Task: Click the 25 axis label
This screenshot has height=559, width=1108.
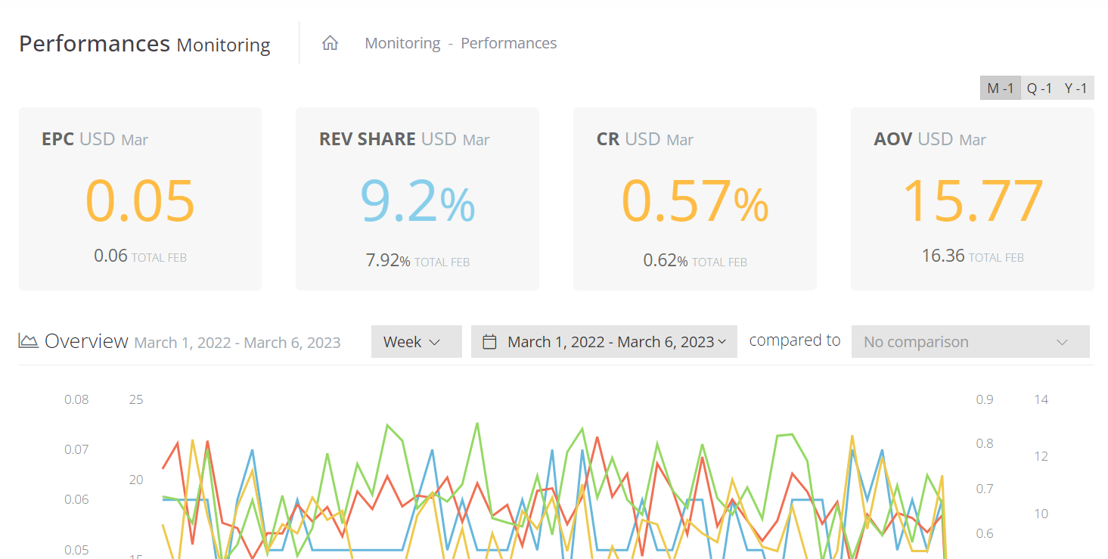Action: click(x=136, y=399)
